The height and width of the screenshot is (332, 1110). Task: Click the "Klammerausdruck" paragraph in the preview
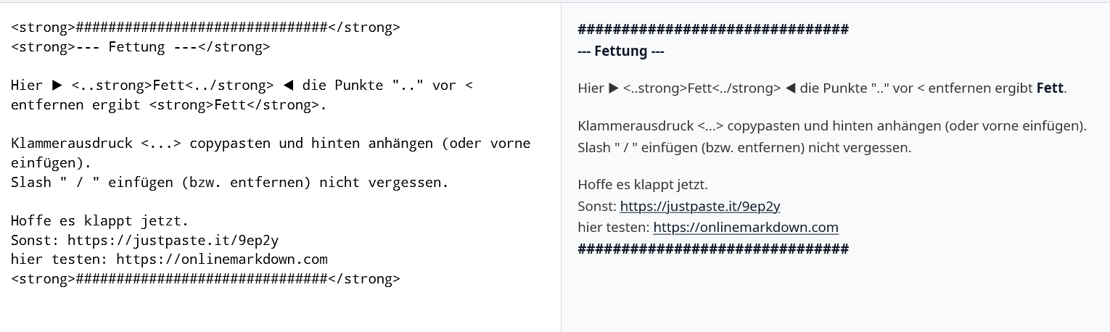(831, 125)
